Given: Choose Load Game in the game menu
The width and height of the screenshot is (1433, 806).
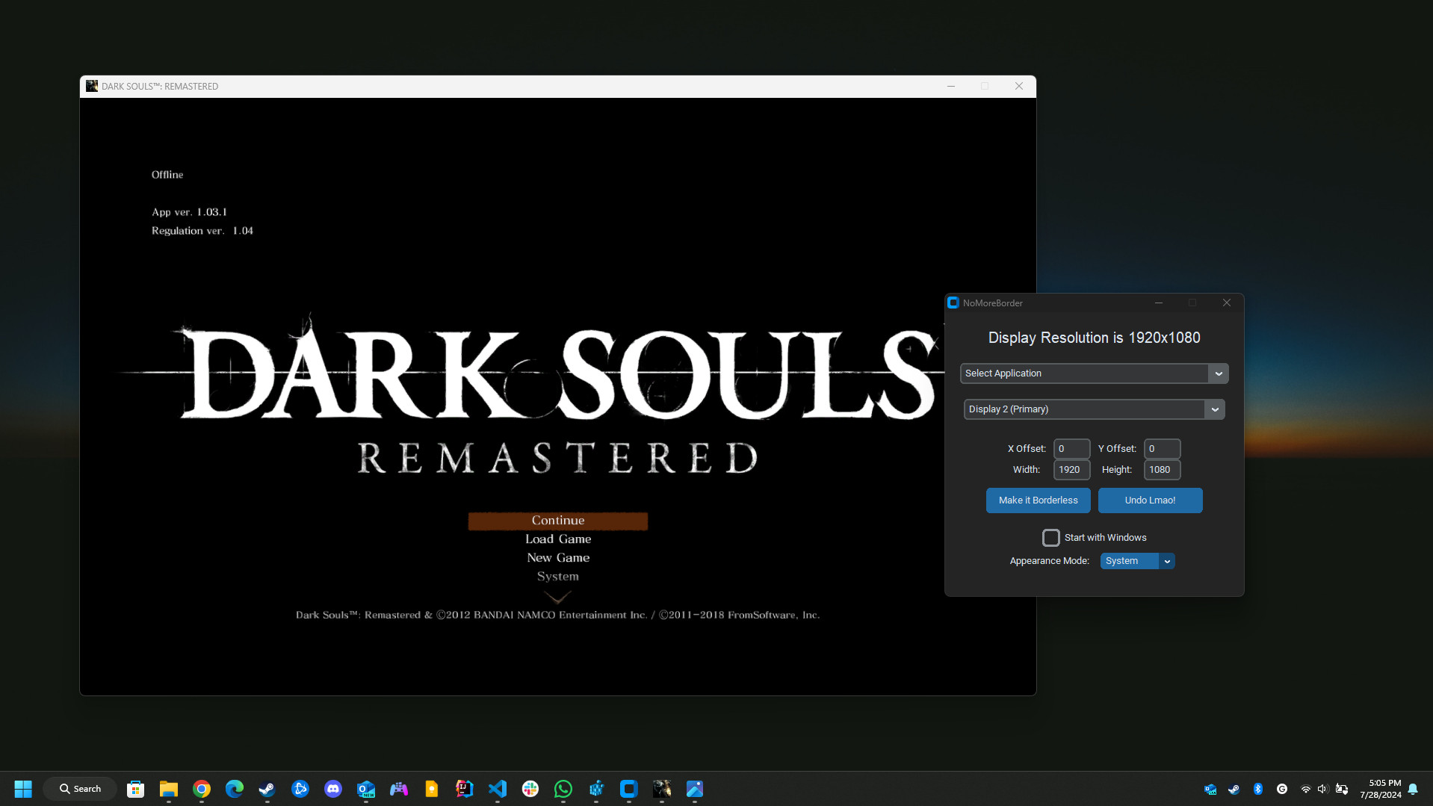Looking at the screenshot, I should (557, 539).
